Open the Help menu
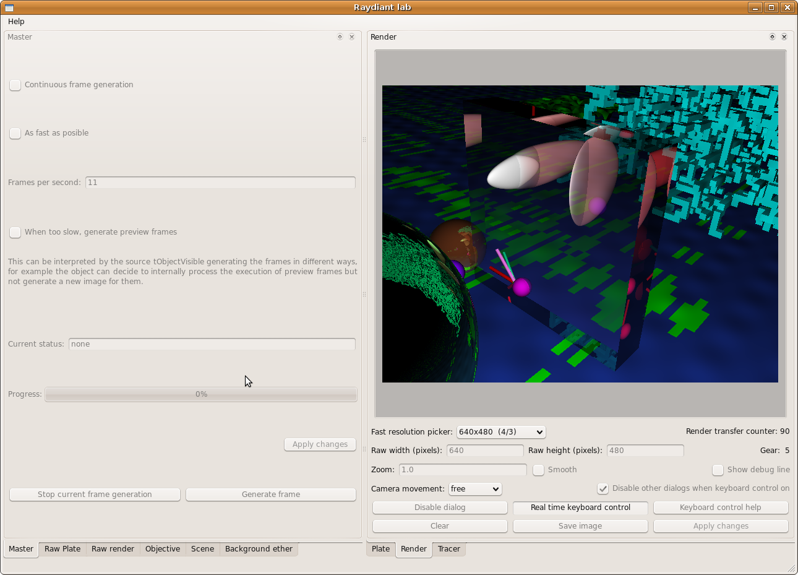Screen dimensions: 798x575 (16, 22)
